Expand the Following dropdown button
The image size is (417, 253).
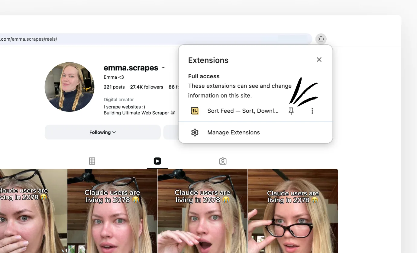103,132
